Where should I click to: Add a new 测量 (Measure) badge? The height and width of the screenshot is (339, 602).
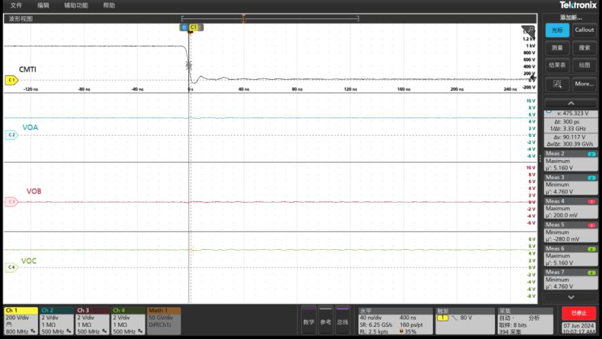(557, 48)
